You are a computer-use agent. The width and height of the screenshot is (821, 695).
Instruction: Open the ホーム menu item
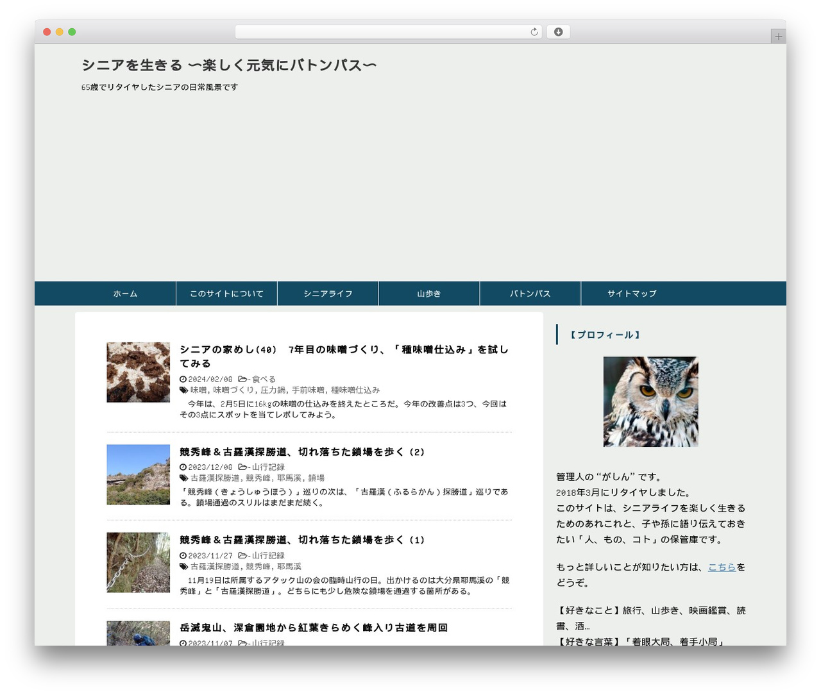pyautogui.click(x=125, y=294)
